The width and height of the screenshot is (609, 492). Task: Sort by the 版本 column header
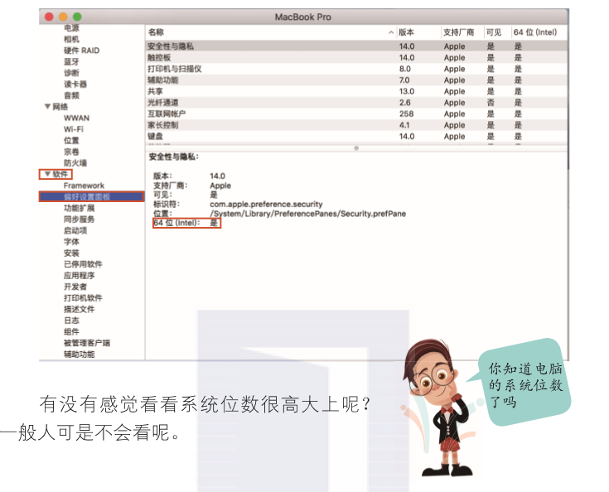coord(407,32)
